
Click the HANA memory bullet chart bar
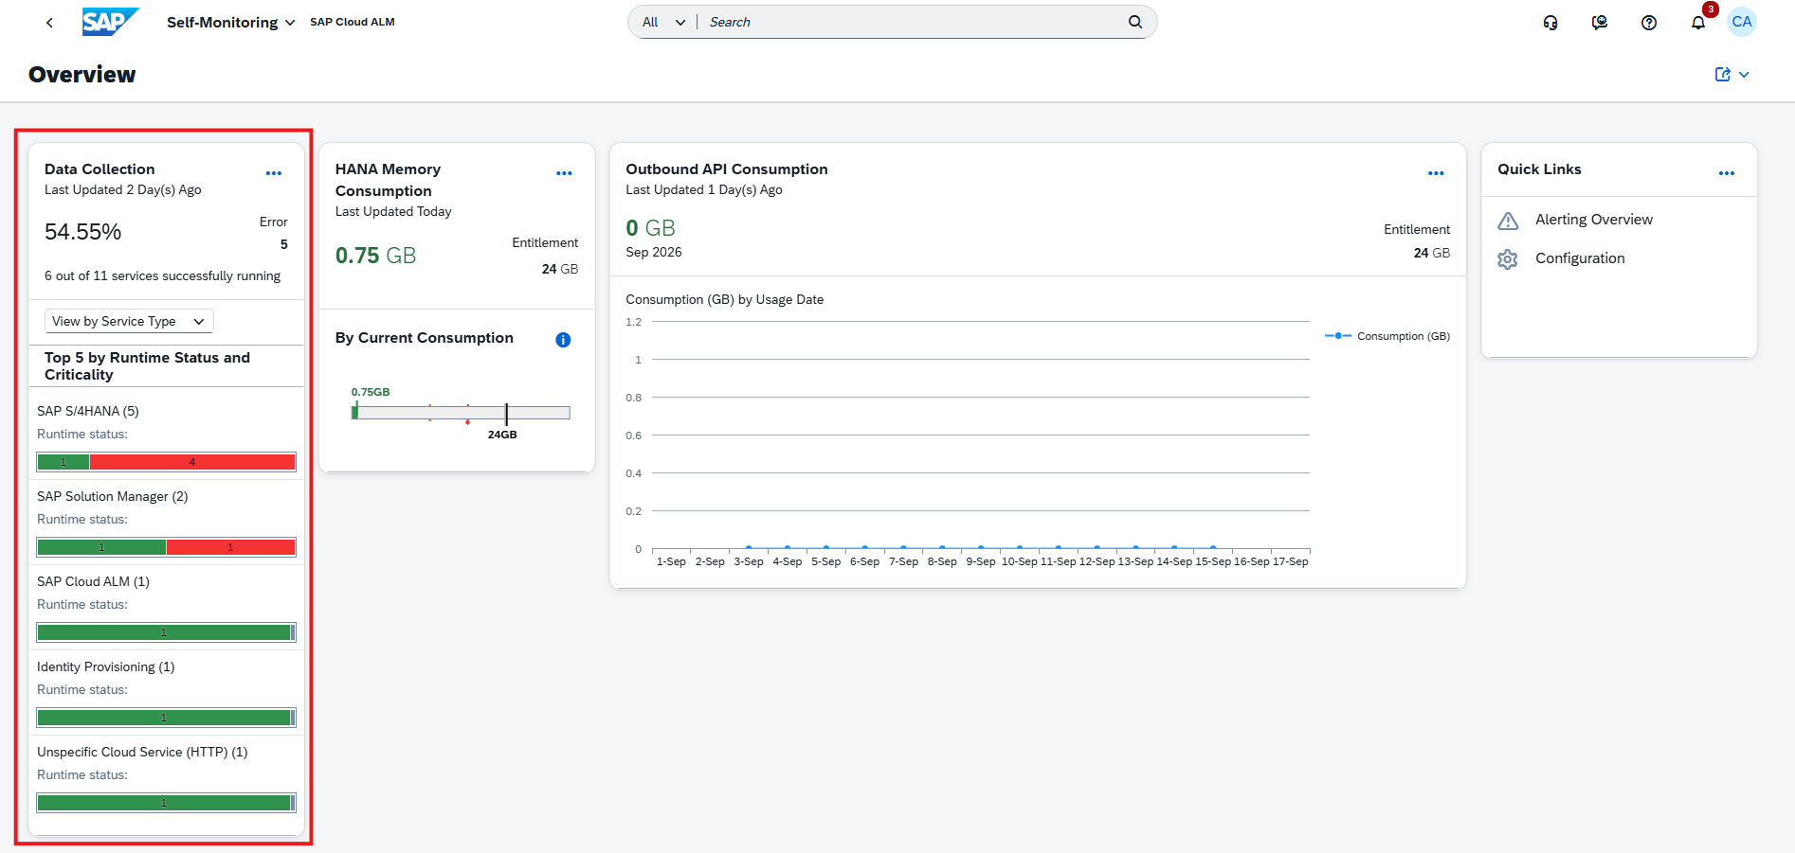[x=461, y=412]
